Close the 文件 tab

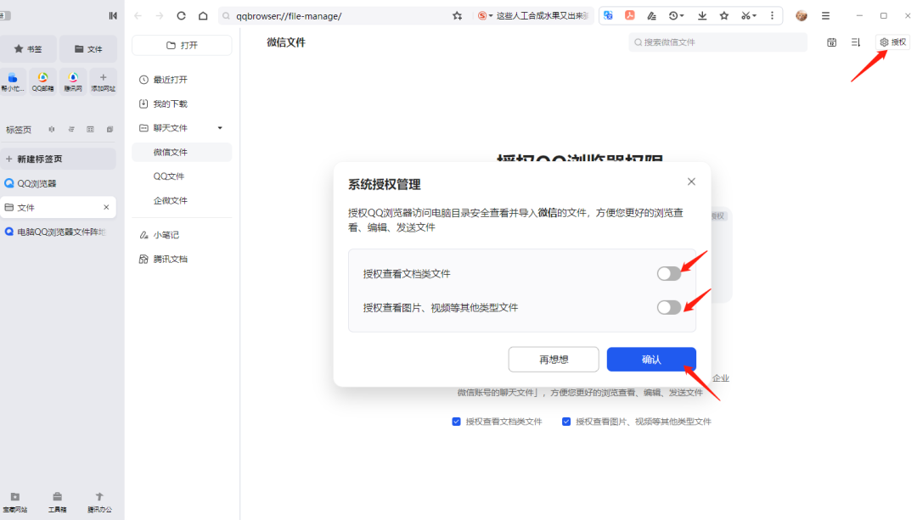pos(106,208)
